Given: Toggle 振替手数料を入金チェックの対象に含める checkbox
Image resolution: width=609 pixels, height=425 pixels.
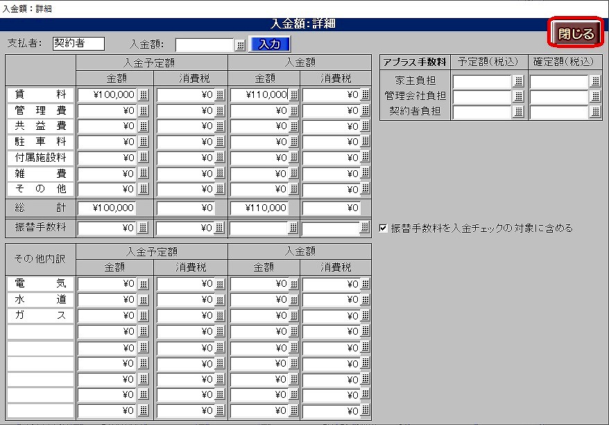Looking at the screenshot, I should tap(384, 228).
